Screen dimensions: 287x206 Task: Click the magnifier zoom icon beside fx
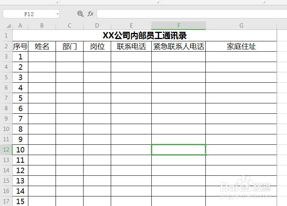tap(80, 14)
